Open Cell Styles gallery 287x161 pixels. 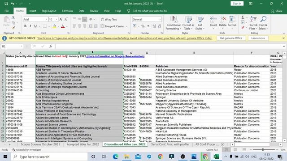pos(200,23)
